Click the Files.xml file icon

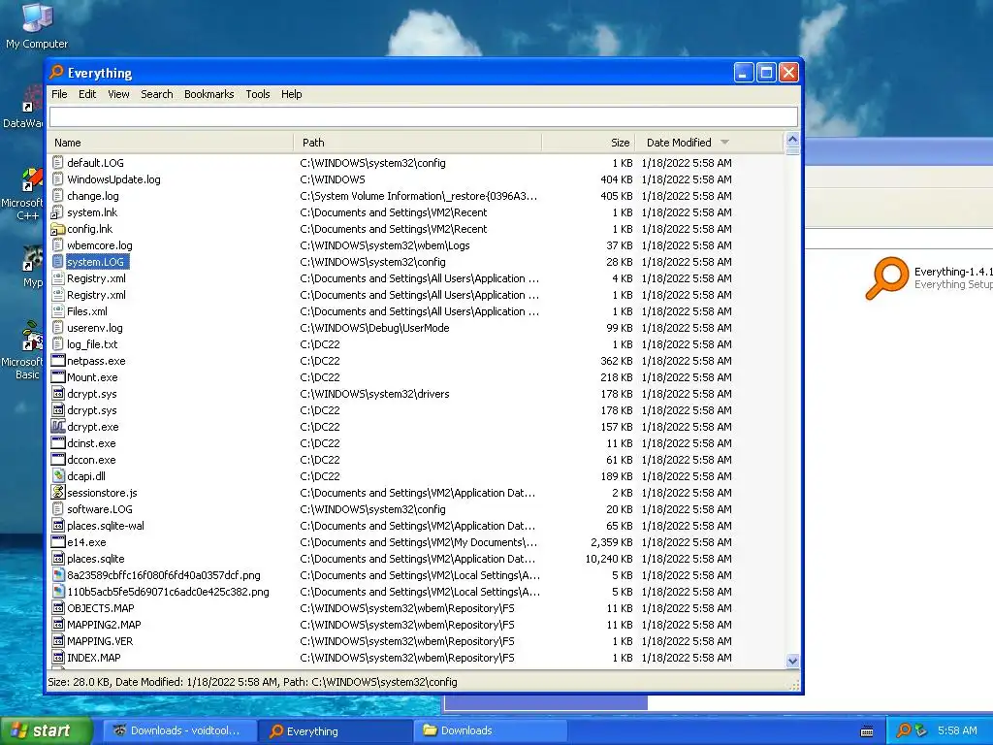[57, 311]
